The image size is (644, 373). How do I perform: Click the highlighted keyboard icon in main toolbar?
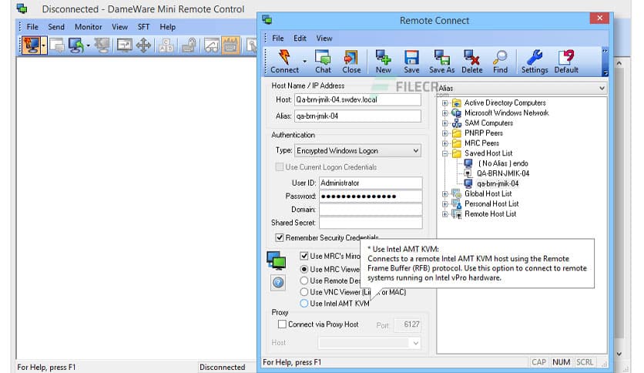[230, 45]
